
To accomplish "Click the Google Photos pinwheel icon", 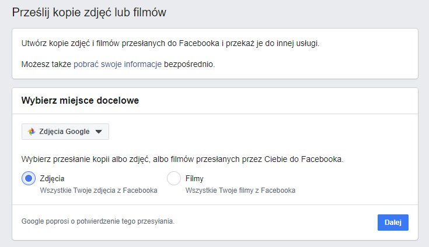I will (32, 132).
